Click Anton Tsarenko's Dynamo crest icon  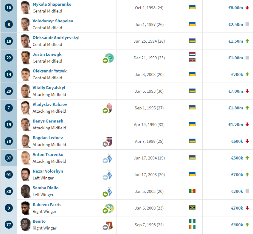click(x=109, y=158)
